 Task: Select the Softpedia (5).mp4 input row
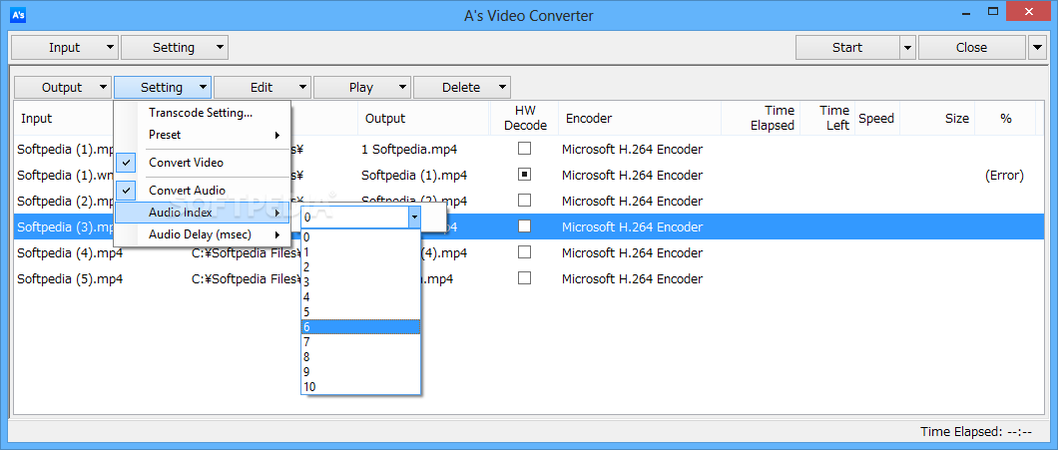(70, 278)
